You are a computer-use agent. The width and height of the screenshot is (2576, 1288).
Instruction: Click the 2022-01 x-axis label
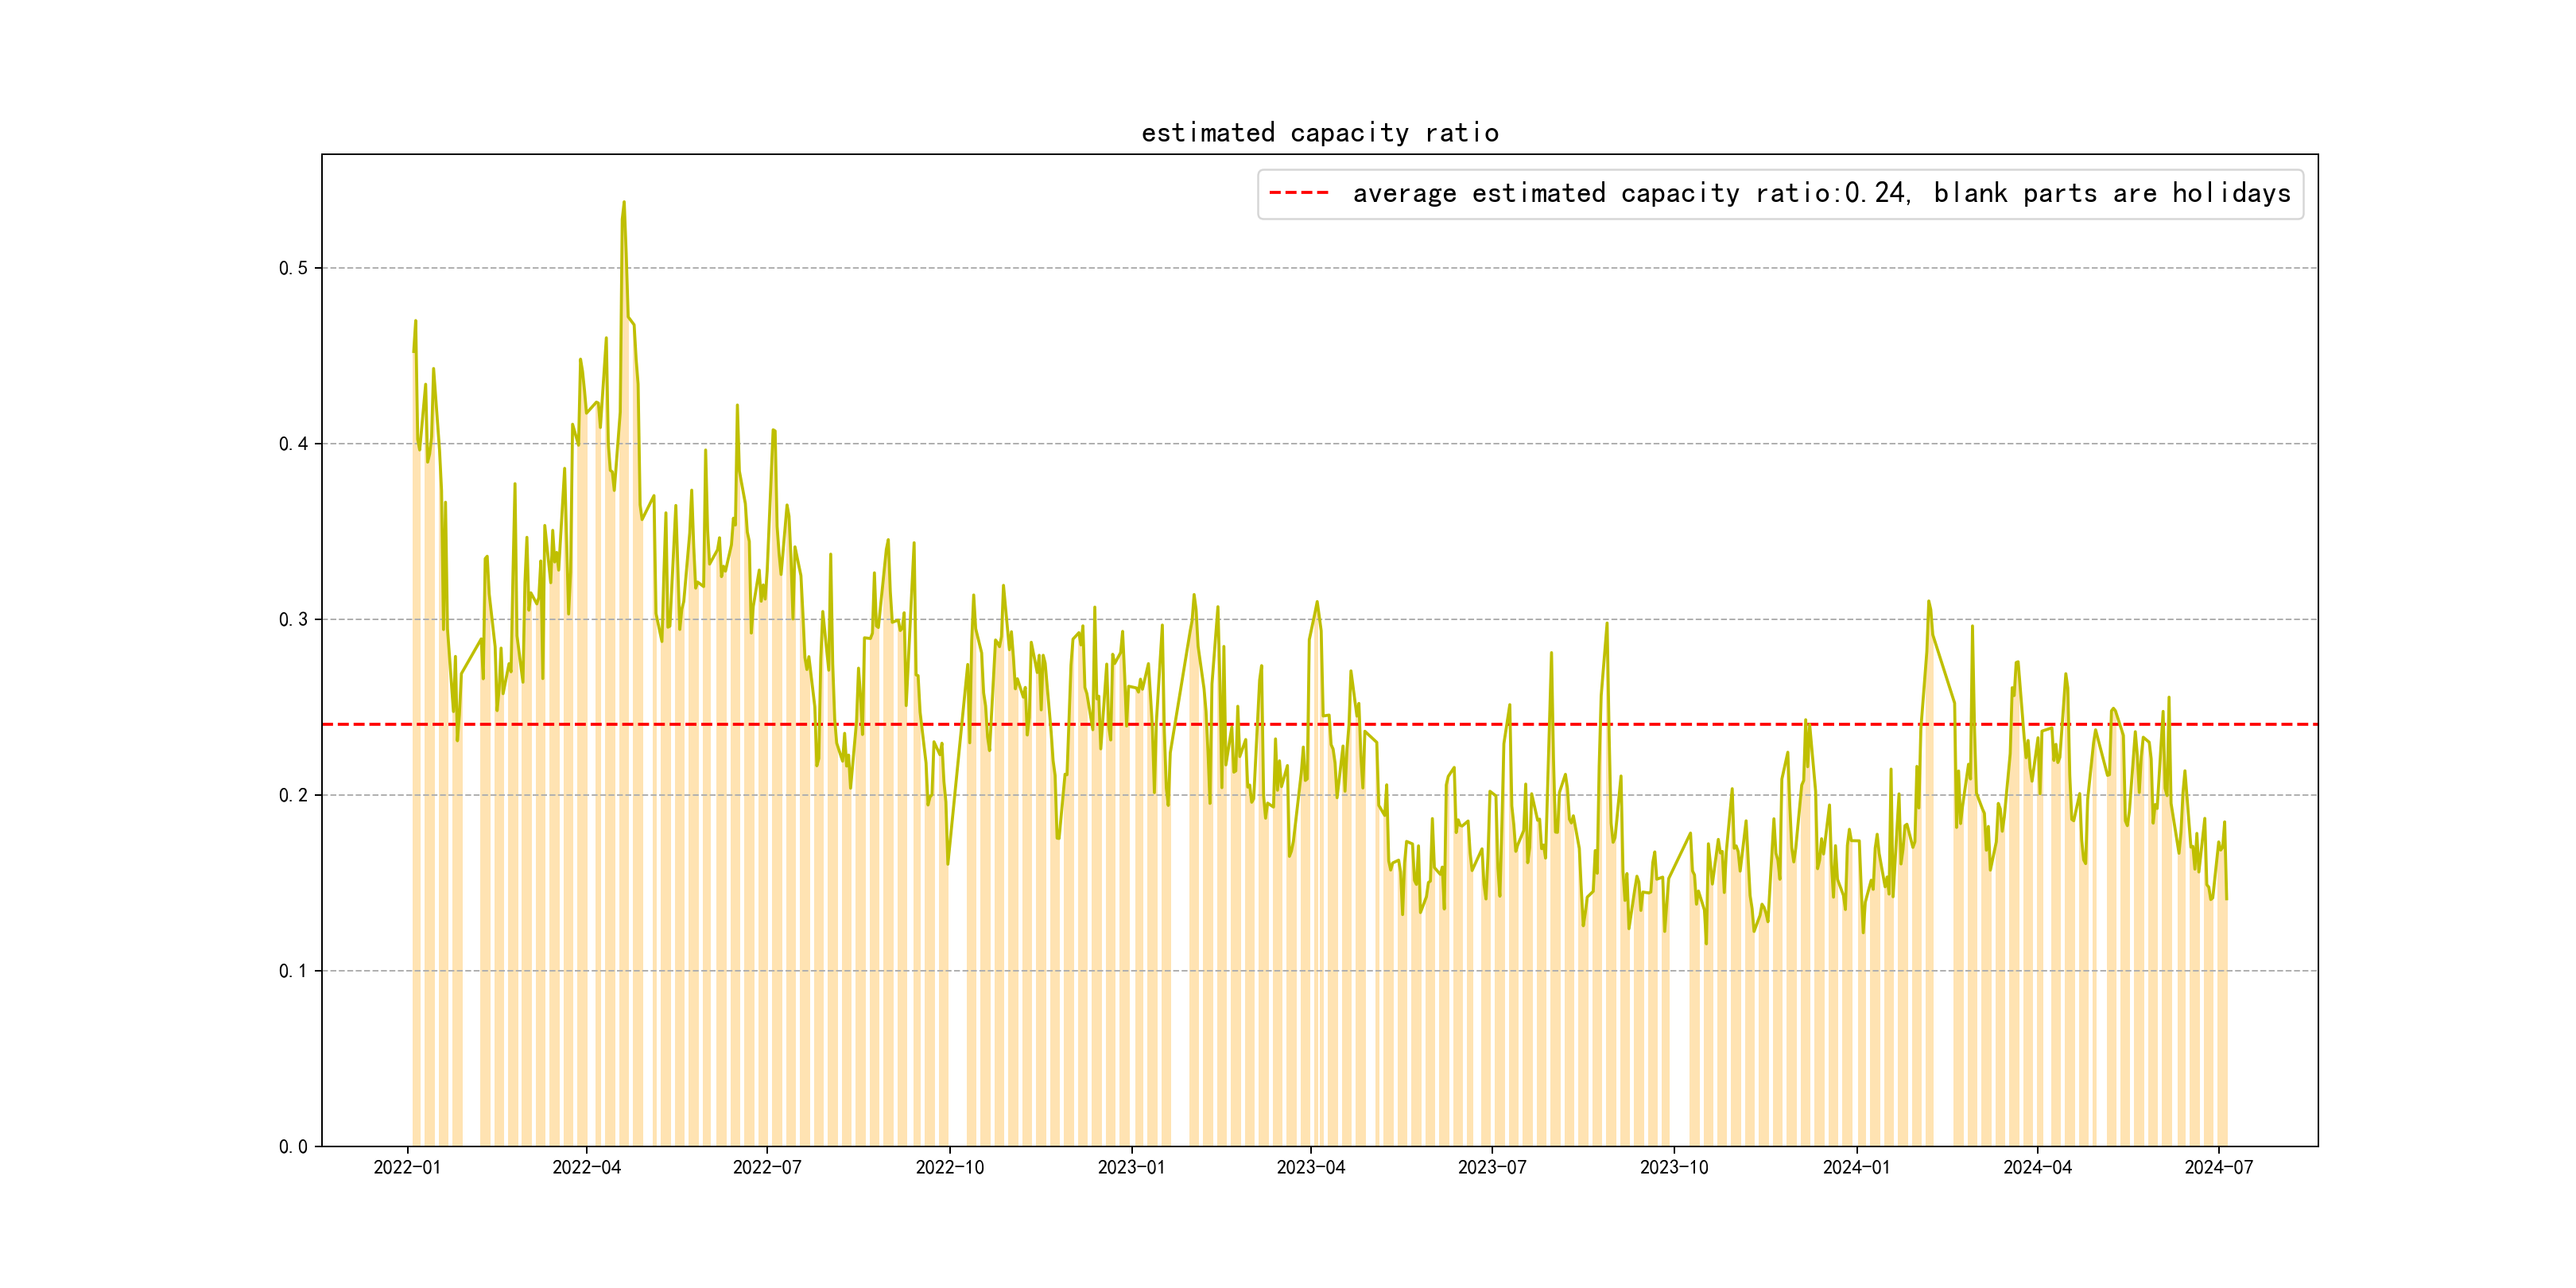click(407, 1167)
